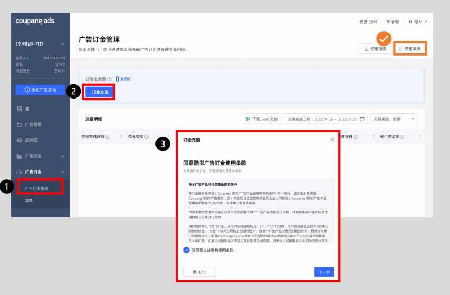Click the blue 添加广告活动 button
Image resolution: width=450 pixels, height=295 pixels.
point(40,90)
